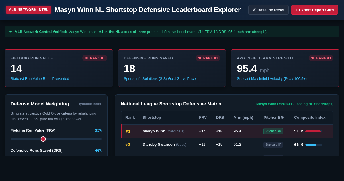This screenshot has height=181, width=344.
Task: Select the Avg Infield Arm Strength card
Action: pyautogui.click(x=285, y=68)
